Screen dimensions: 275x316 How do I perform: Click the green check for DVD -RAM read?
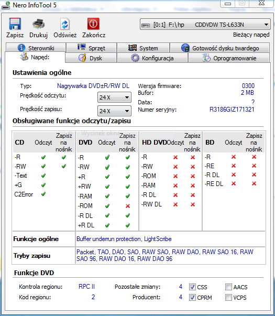(107, 196)
